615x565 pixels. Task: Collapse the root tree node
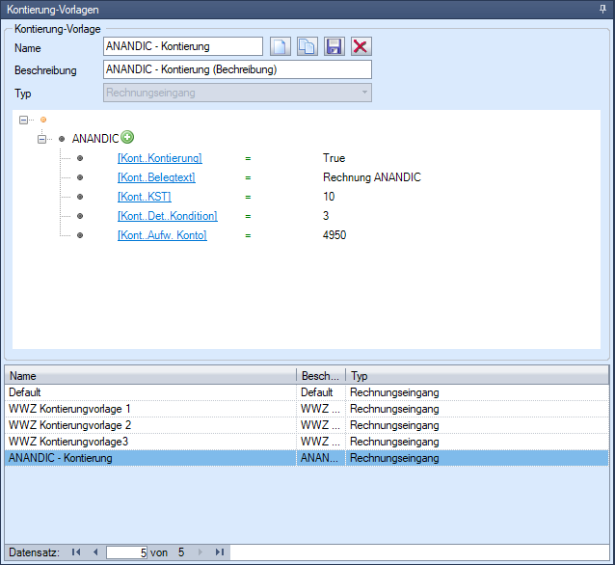[24, 120]
